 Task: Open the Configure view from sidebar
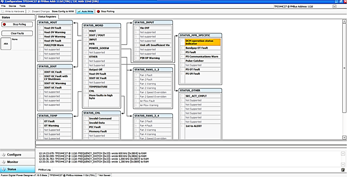(x=14, y=155)
